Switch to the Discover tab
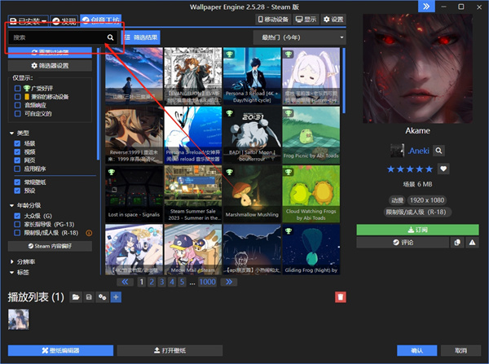This screenshot has height=364, width=489. (64, 20)
